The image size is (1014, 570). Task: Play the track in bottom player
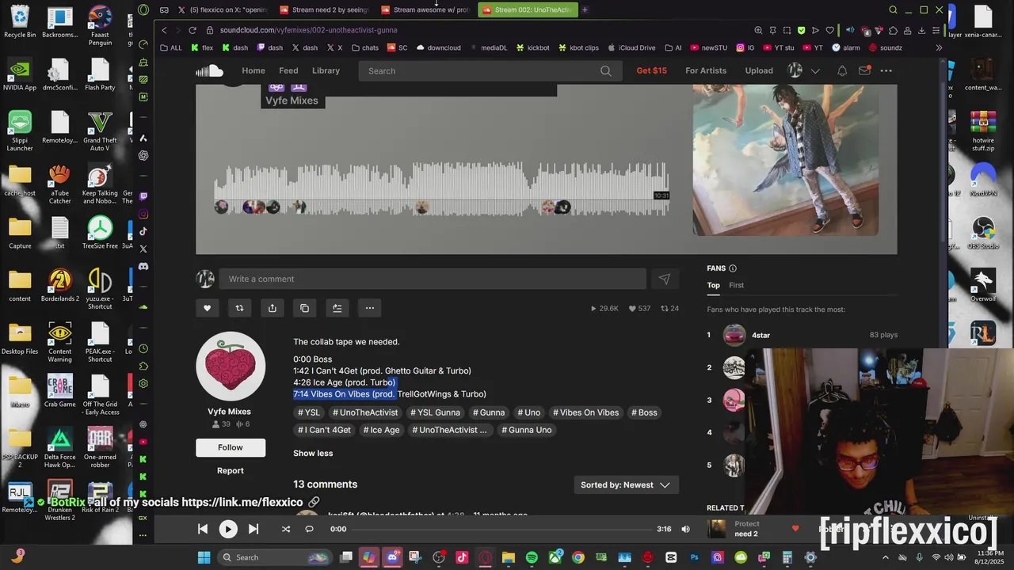(228, 529)
